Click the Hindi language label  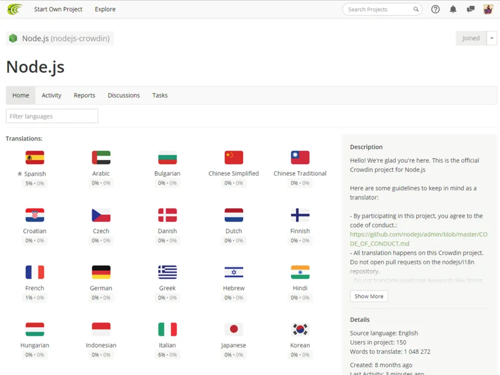300,288
